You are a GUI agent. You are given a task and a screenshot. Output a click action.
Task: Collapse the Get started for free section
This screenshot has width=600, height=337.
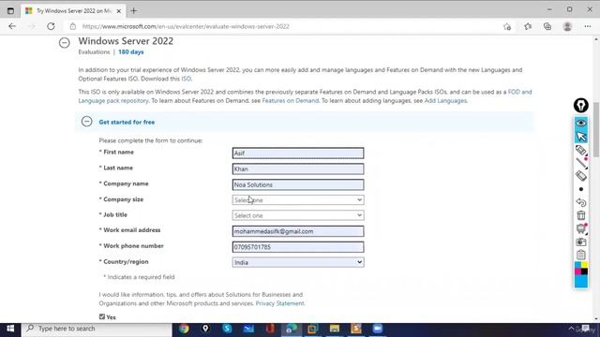click(87, 122)
